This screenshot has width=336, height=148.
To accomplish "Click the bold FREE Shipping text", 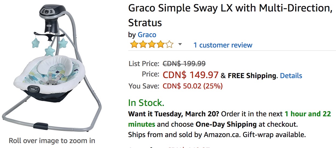I will 252,76.
